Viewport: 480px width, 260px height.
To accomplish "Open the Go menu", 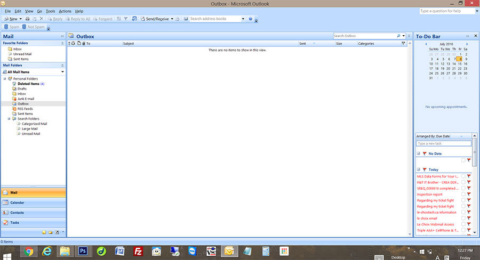I will [39, 11].
